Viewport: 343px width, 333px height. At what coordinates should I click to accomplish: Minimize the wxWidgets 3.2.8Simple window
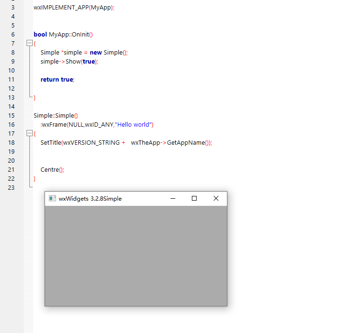click(173, 198)
